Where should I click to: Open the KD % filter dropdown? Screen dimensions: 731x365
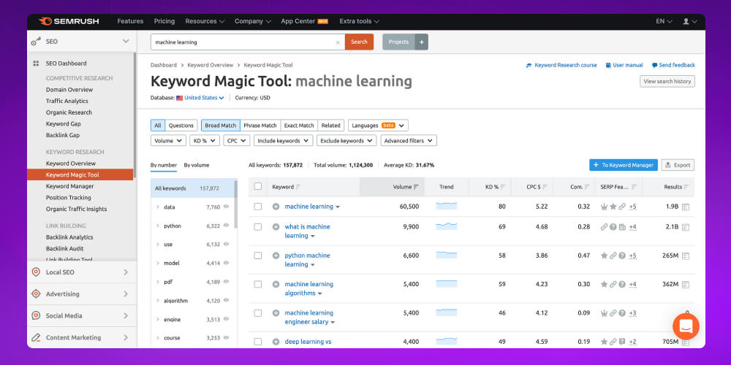click(205, 141)
